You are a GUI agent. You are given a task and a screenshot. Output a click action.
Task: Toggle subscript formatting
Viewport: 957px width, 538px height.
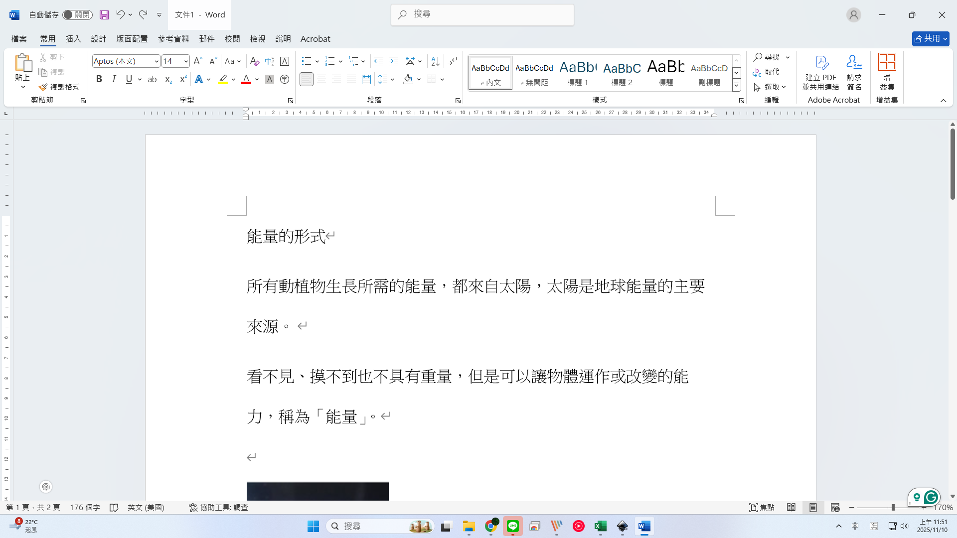[168, 79]
